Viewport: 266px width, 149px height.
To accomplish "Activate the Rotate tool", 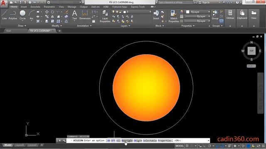I will pos(52,12).
